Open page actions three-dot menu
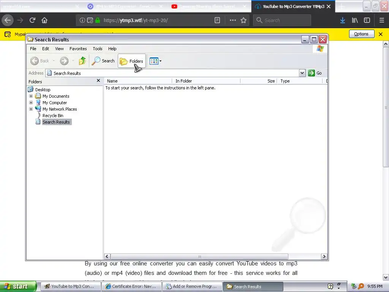This screenshot has width=389, height=292. pyautogui.click(x=233, y=21)
